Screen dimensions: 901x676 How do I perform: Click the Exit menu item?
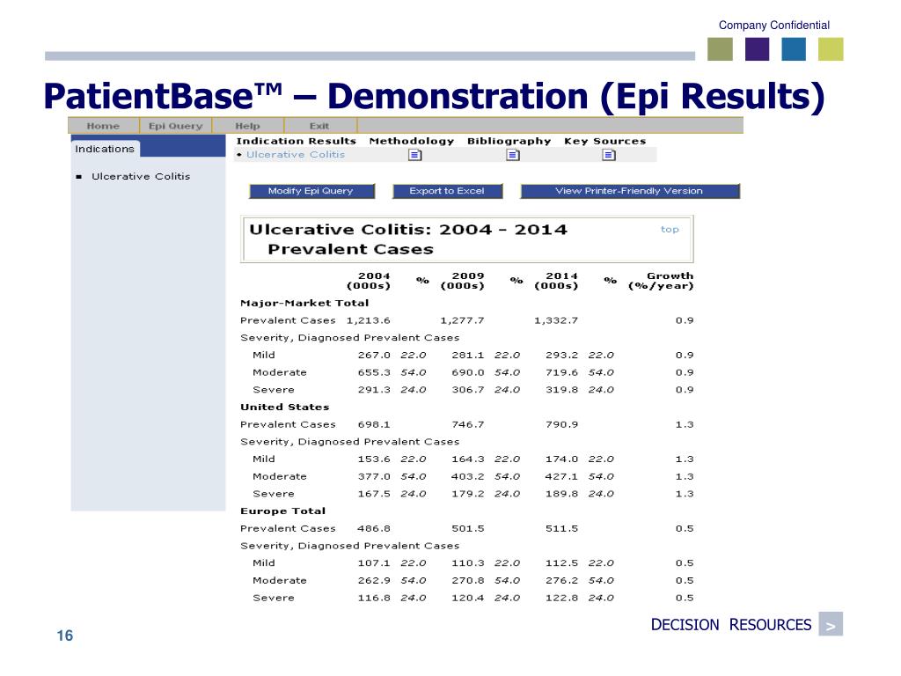(x=319, y=126)
